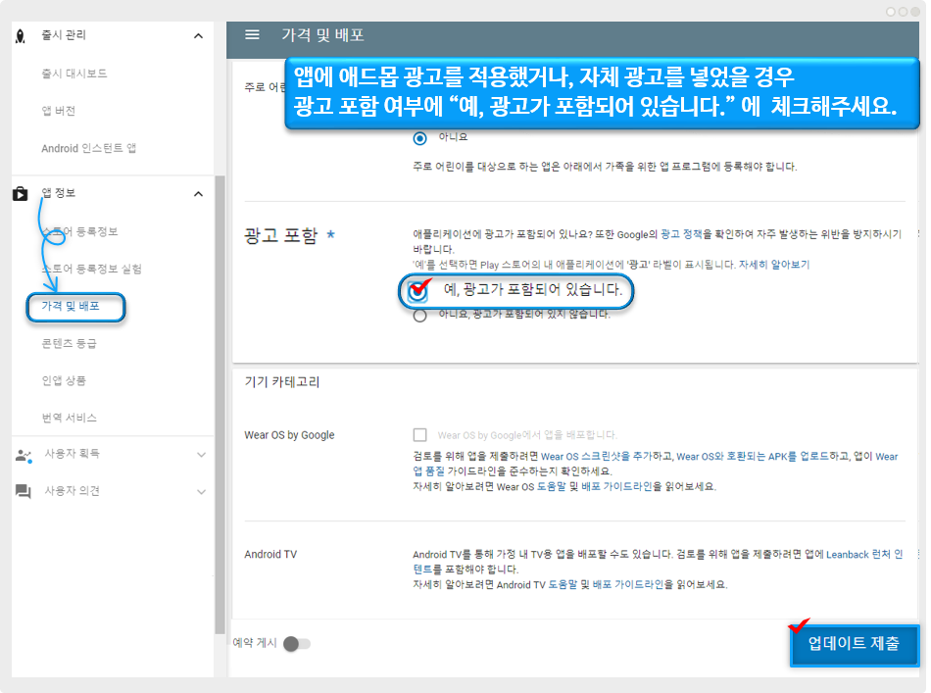This screenshot has height=693, width=931.
Task: Click the 앱 정보 section title
Action: 58,193
